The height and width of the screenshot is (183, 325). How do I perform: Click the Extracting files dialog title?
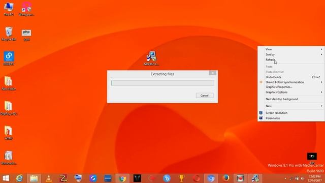point(162,74)
